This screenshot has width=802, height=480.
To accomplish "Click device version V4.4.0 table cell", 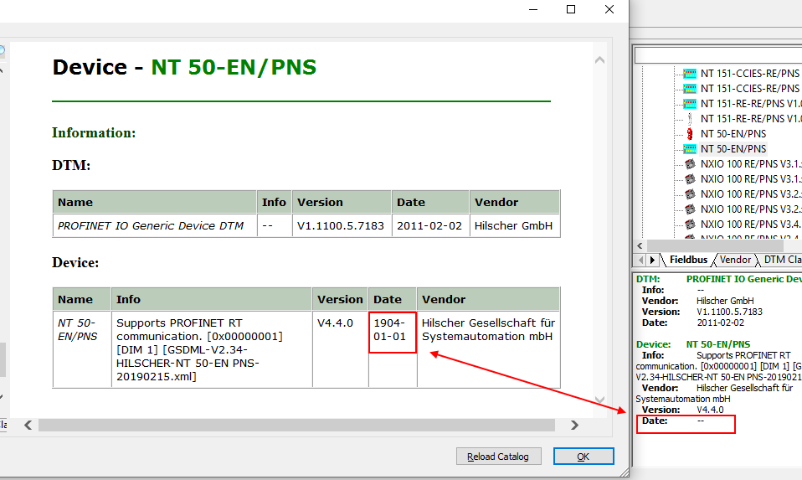I will coord(340,349).
